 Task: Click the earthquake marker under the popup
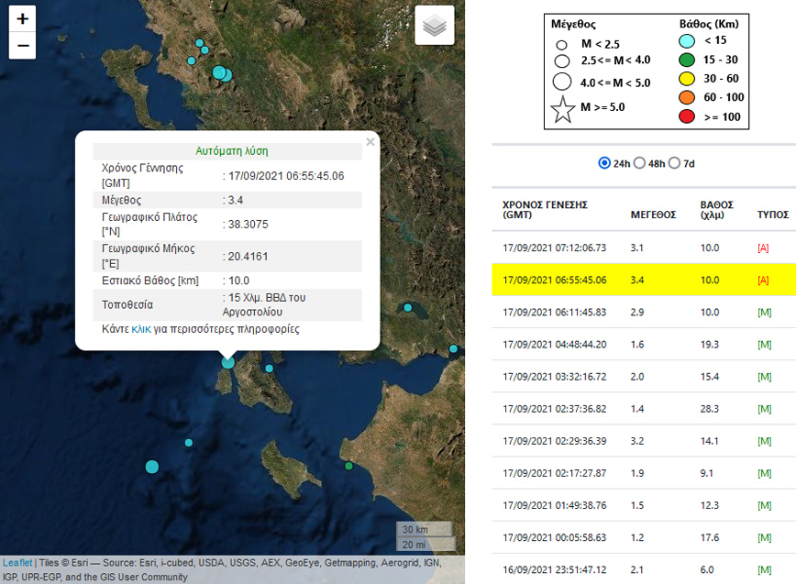point(227,362)
